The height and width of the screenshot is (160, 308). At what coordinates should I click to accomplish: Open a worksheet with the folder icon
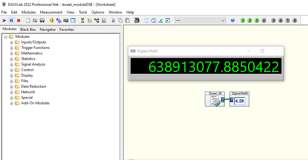point(35,20)
